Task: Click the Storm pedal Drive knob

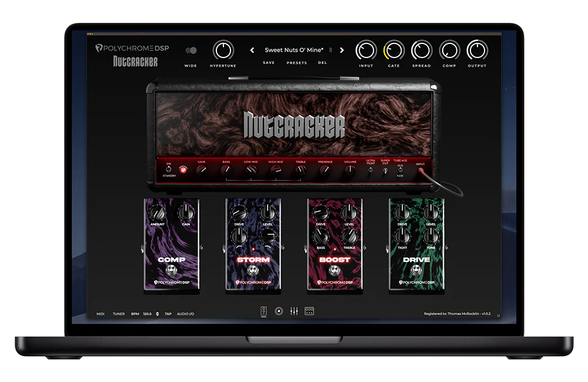Action: 239,213
